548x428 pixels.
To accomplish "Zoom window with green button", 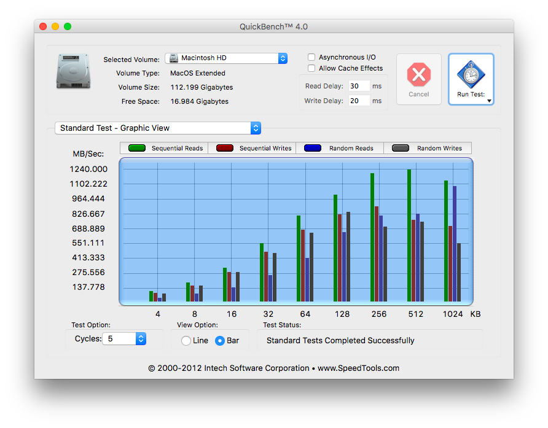I will [68, 26].
